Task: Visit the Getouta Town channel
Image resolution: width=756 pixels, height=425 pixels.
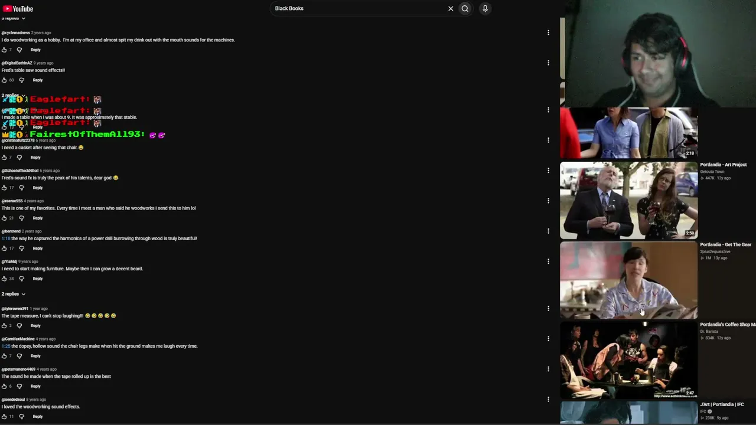Action: point(712,172)
